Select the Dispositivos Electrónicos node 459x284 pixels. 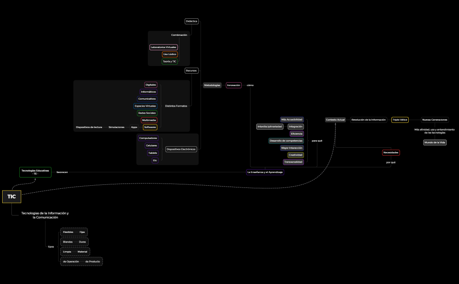[181, 149]
